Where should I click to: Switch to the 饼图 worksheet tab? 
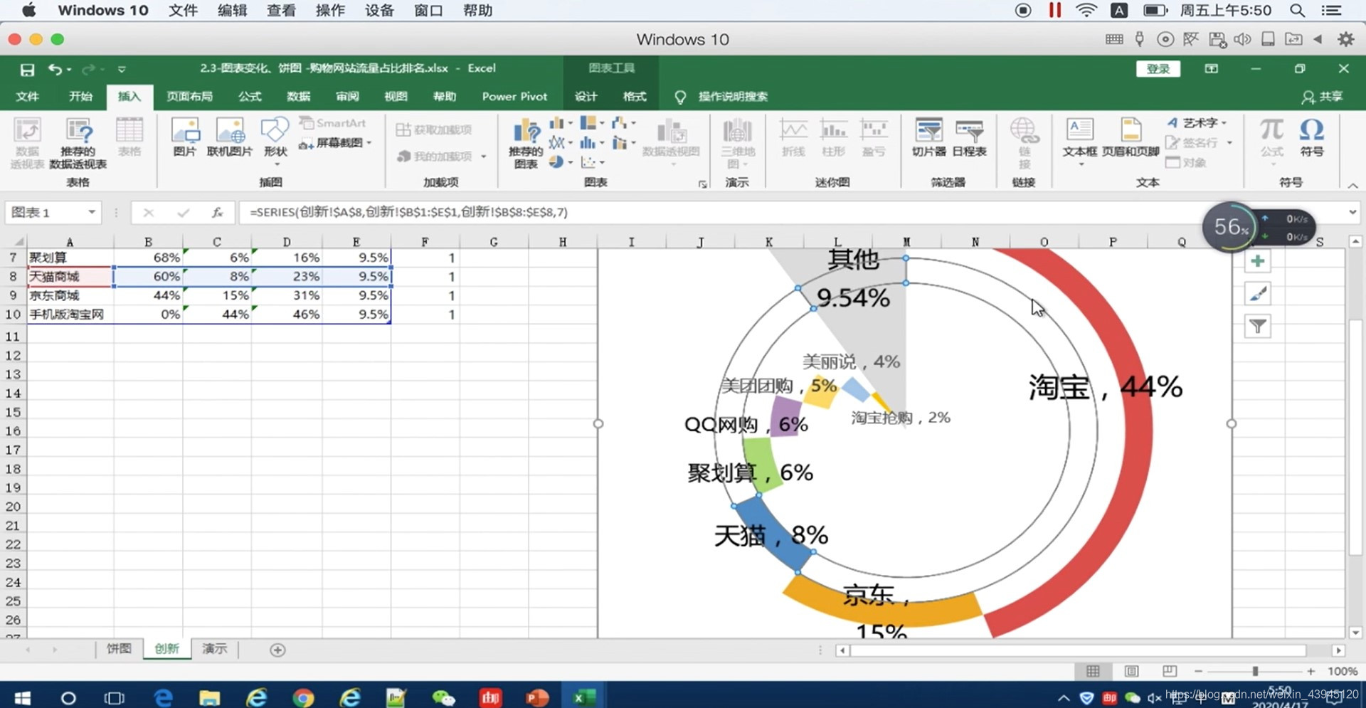tap(119, 649)
